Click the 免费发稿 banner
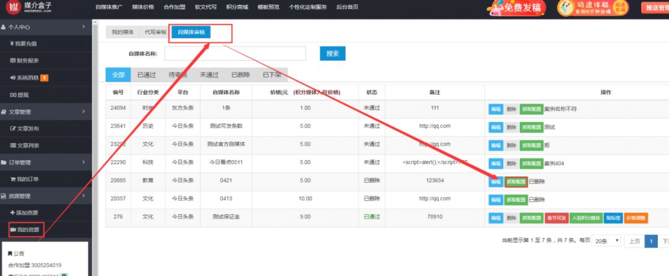 coord(517,7)
